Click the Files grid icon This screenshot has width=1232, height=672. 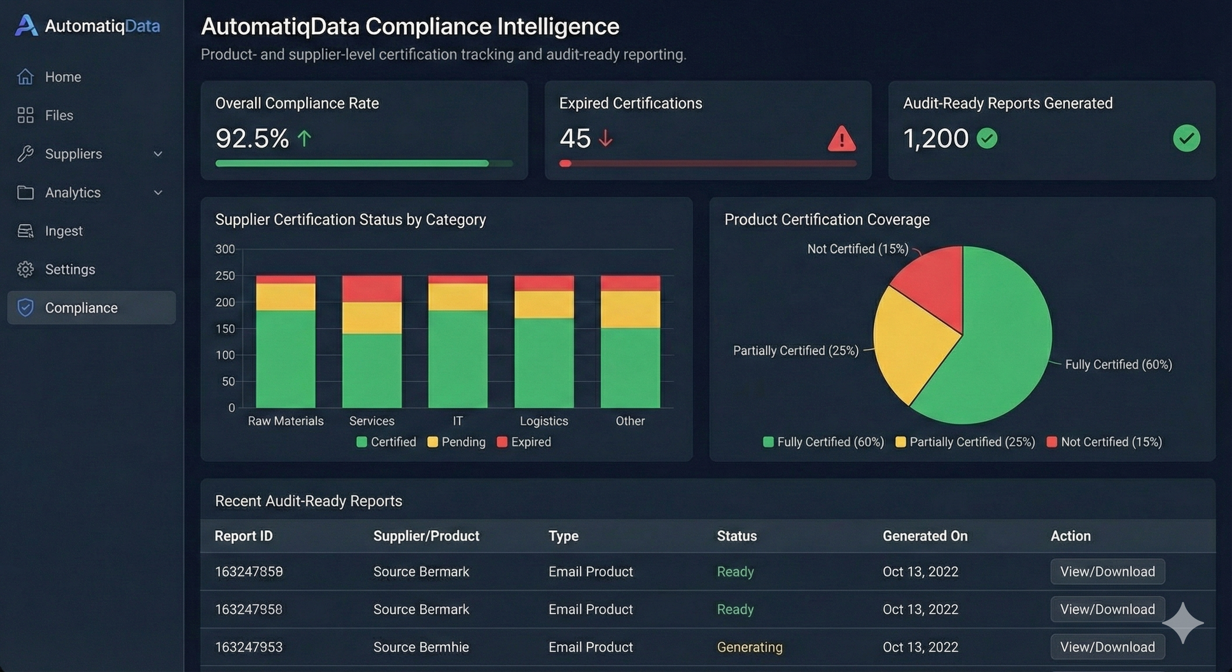25,115
